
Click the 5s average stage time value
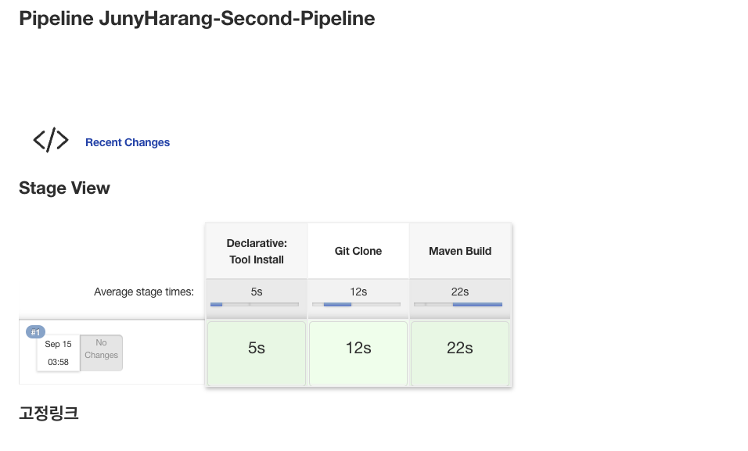257,292
